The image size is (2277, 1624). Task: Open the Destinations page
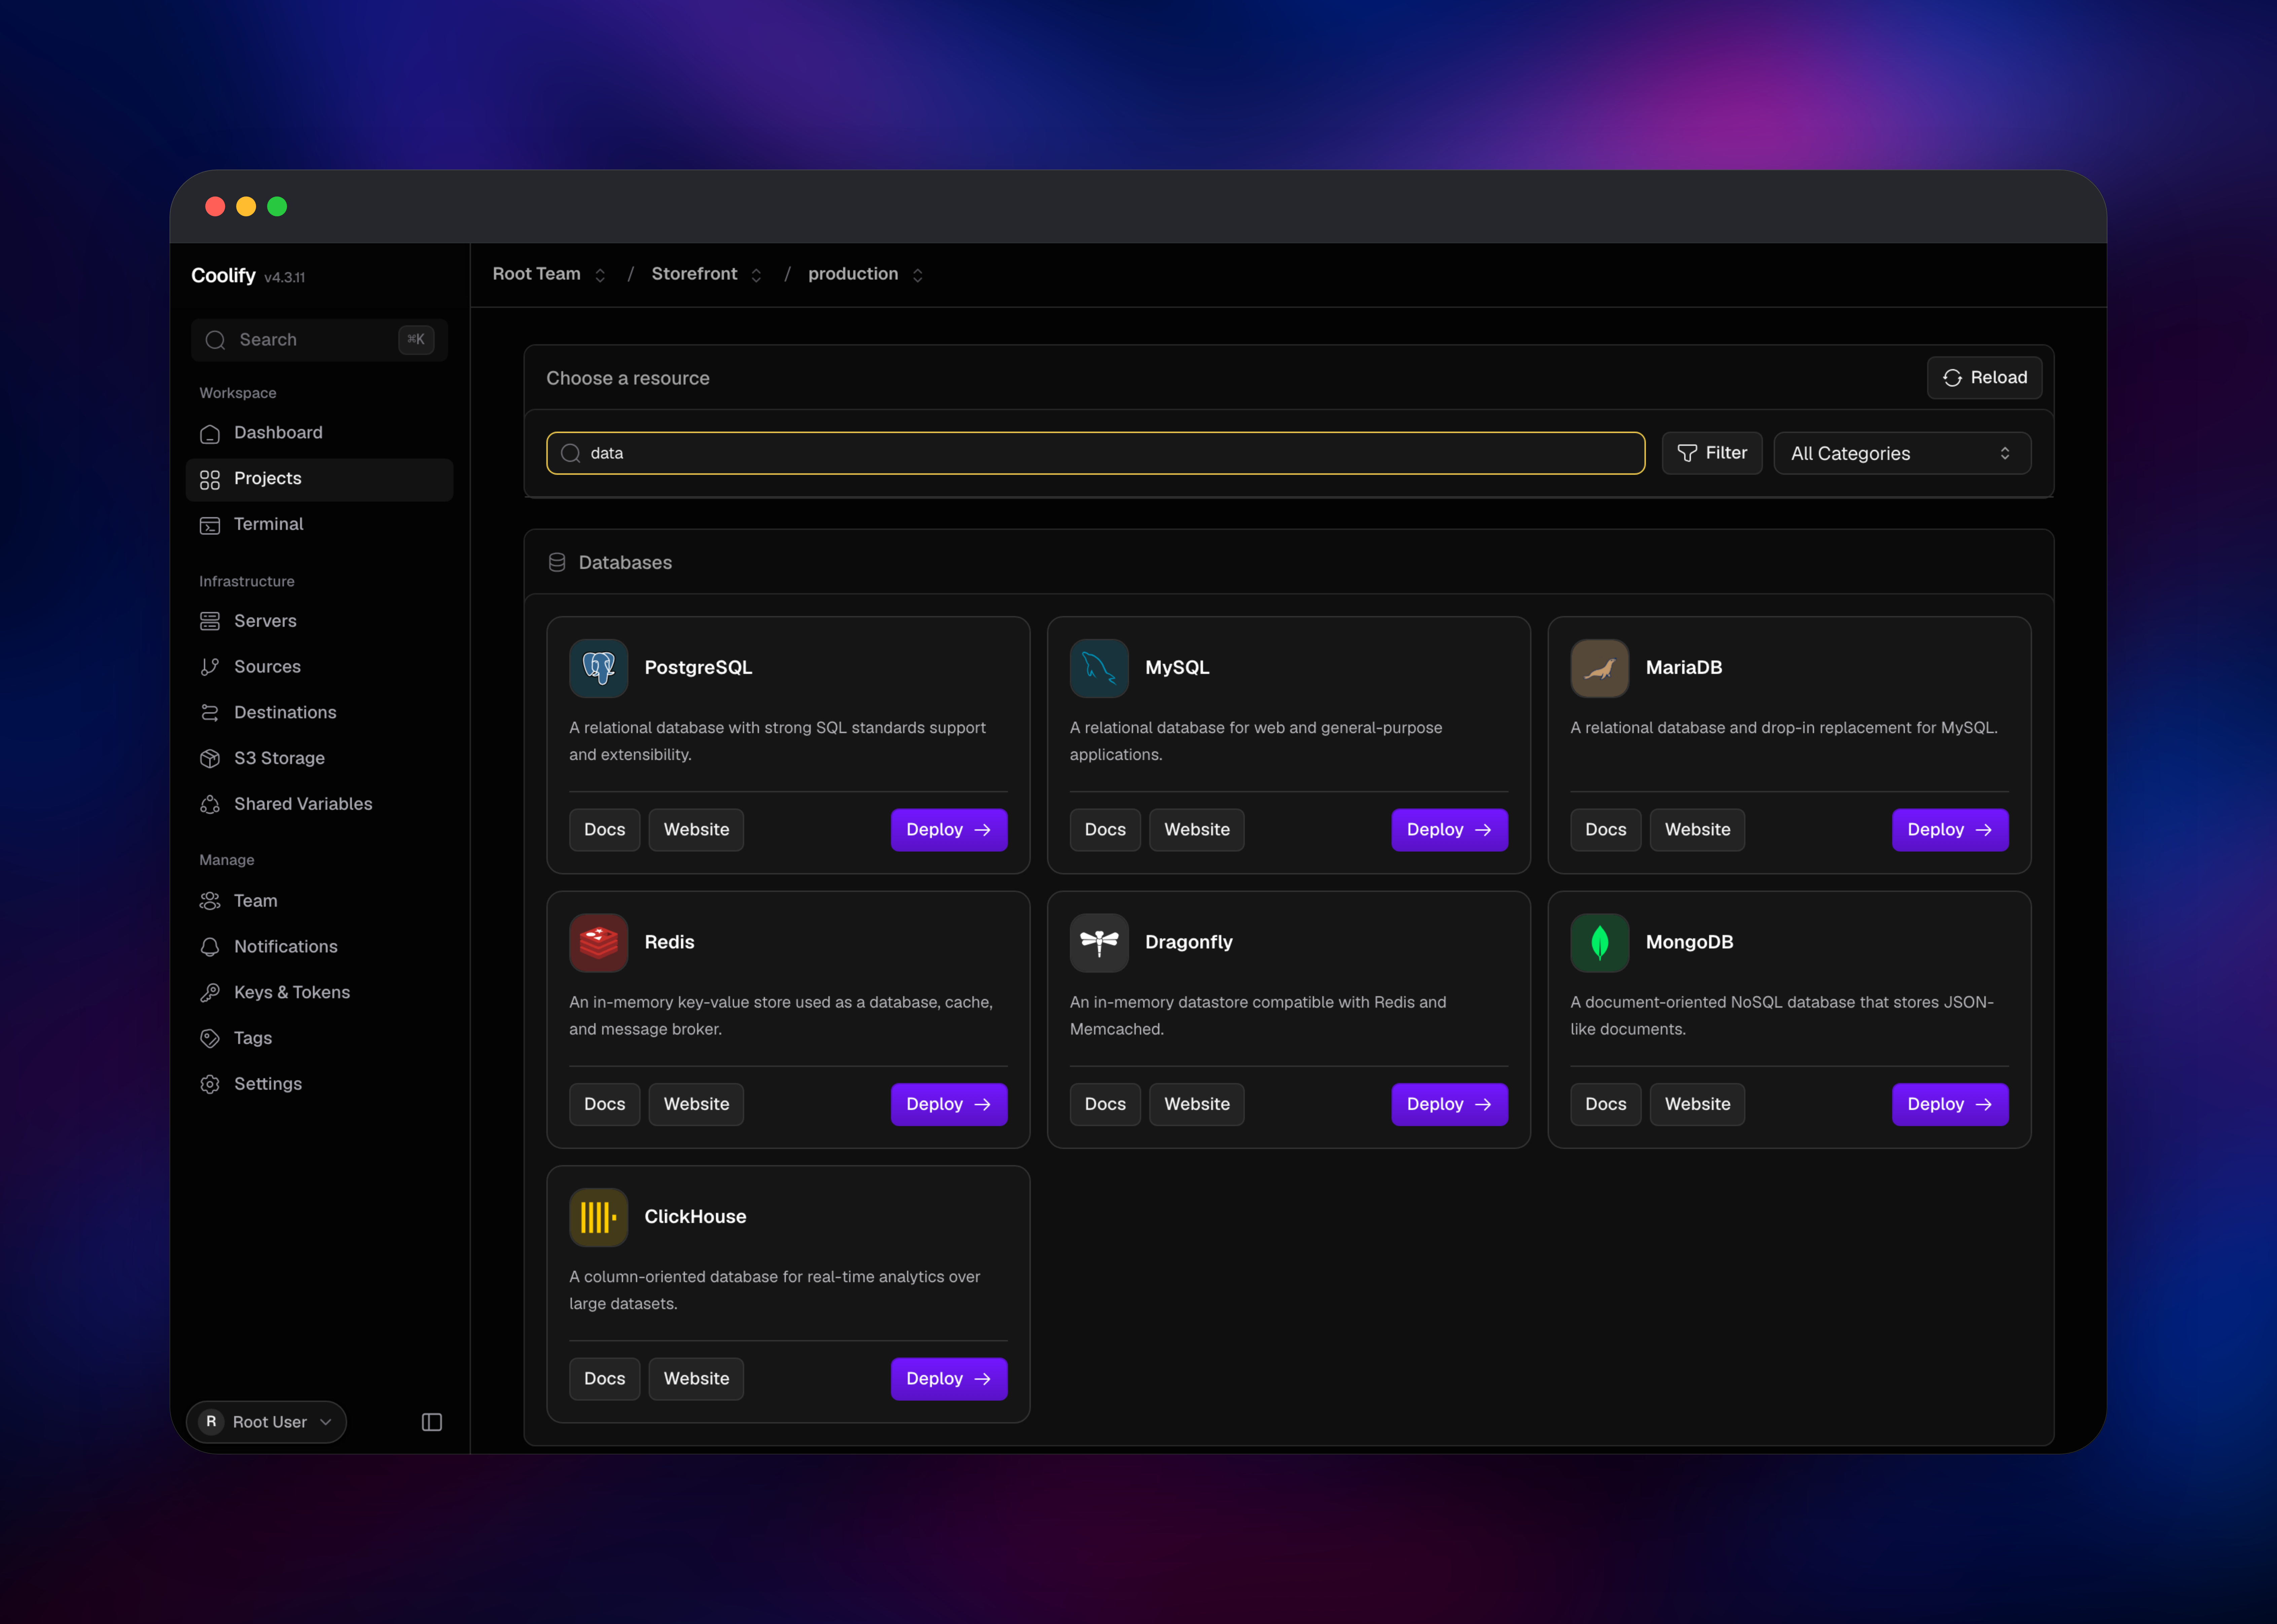[x=319, y=713]
